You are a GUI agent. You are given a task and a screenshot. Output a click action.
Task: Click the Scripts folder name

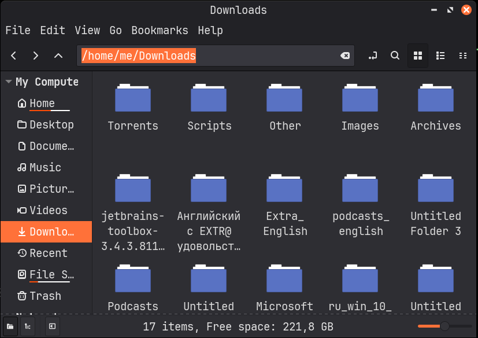coord(209,126)
